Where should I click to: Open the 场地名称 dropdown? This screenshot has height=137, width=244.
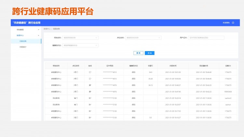(80, 38)
